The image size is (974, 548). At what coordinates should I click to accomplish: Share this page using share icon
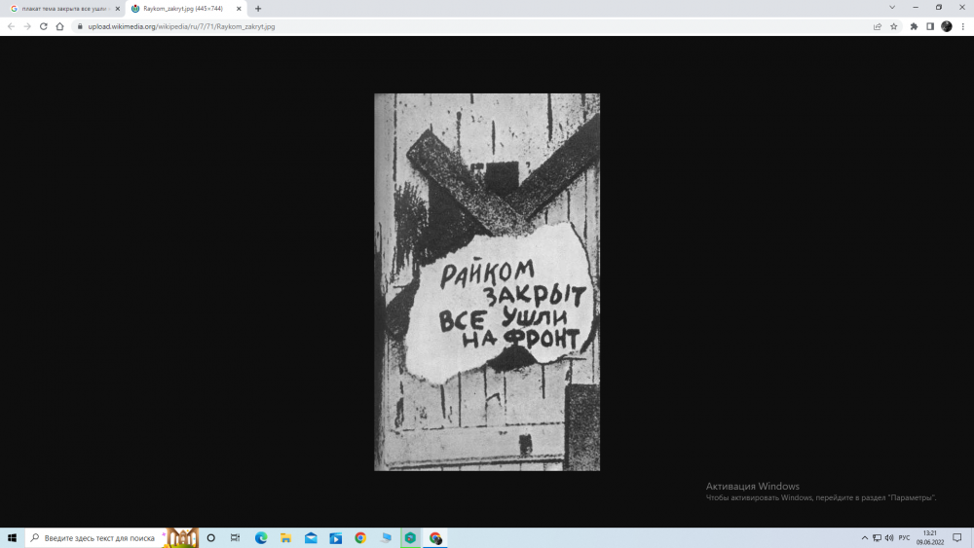tap(878, 26)
